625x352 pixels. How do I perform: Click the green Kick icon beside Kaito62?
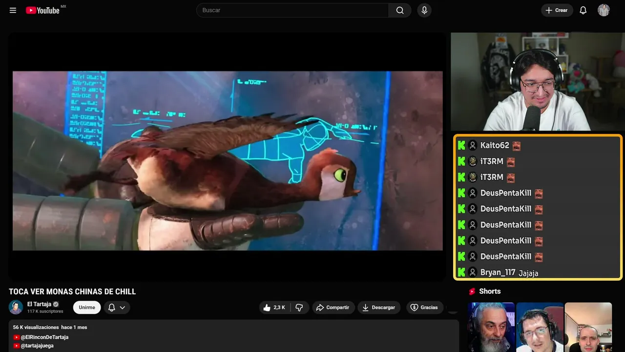click(x=461, y=145)
